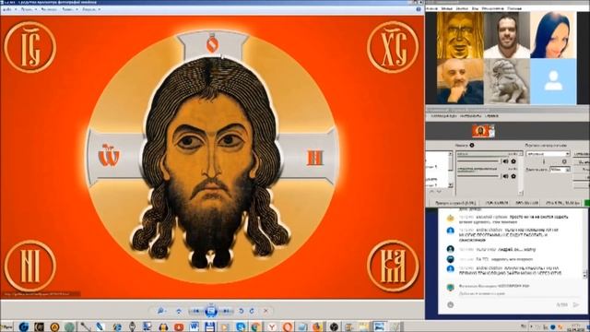Select the blue-haired woman participant thumbnail
Image resolution: width=590 pixels, height=332 pixels.
pyautogui.click(x=553, y=35)
